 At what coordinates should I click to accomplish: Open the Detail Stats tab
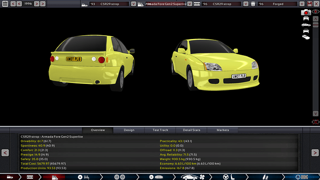click(192, 130)
